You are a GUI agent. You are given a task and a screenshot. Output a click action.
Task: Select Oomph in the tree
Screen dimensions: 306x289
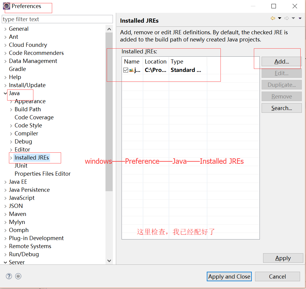tap(19, 230)
